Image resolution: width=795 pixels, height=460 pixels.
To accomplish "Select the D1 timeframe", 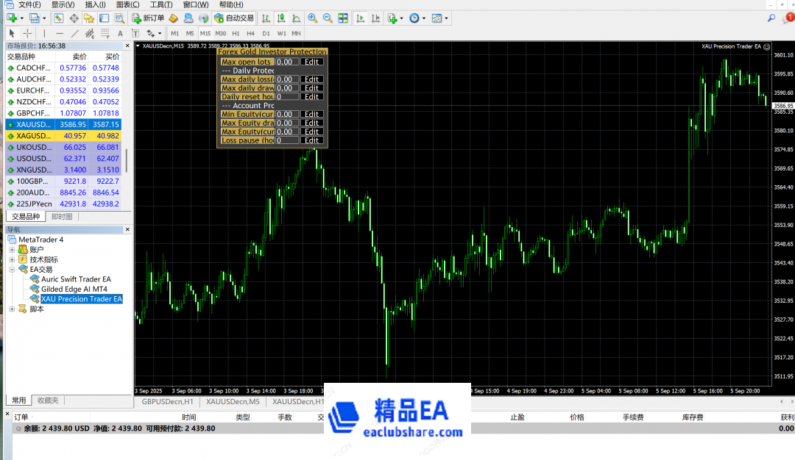I will click(266, 33).
